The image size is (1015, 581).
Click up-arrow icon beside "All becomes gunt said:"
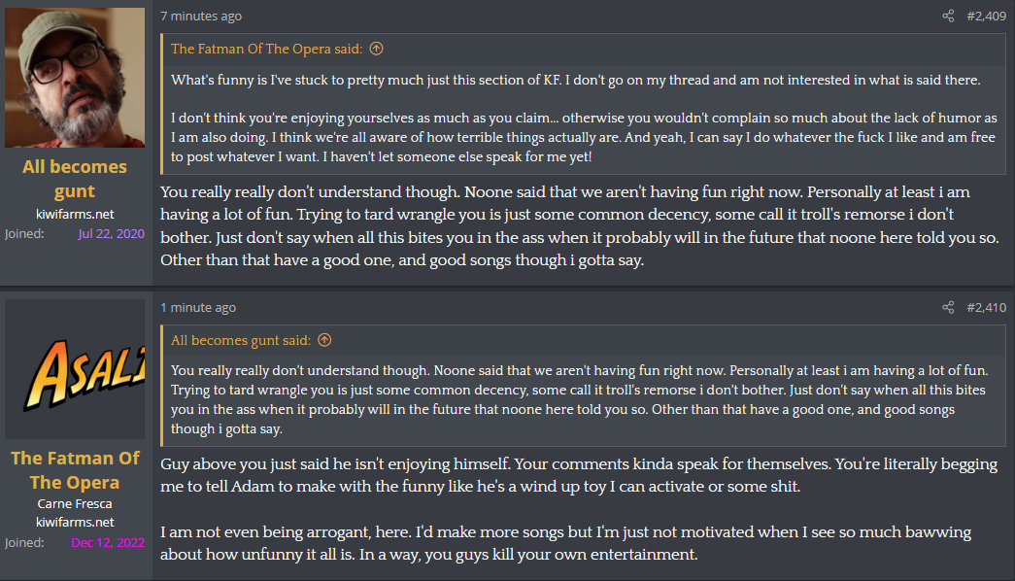324,340
